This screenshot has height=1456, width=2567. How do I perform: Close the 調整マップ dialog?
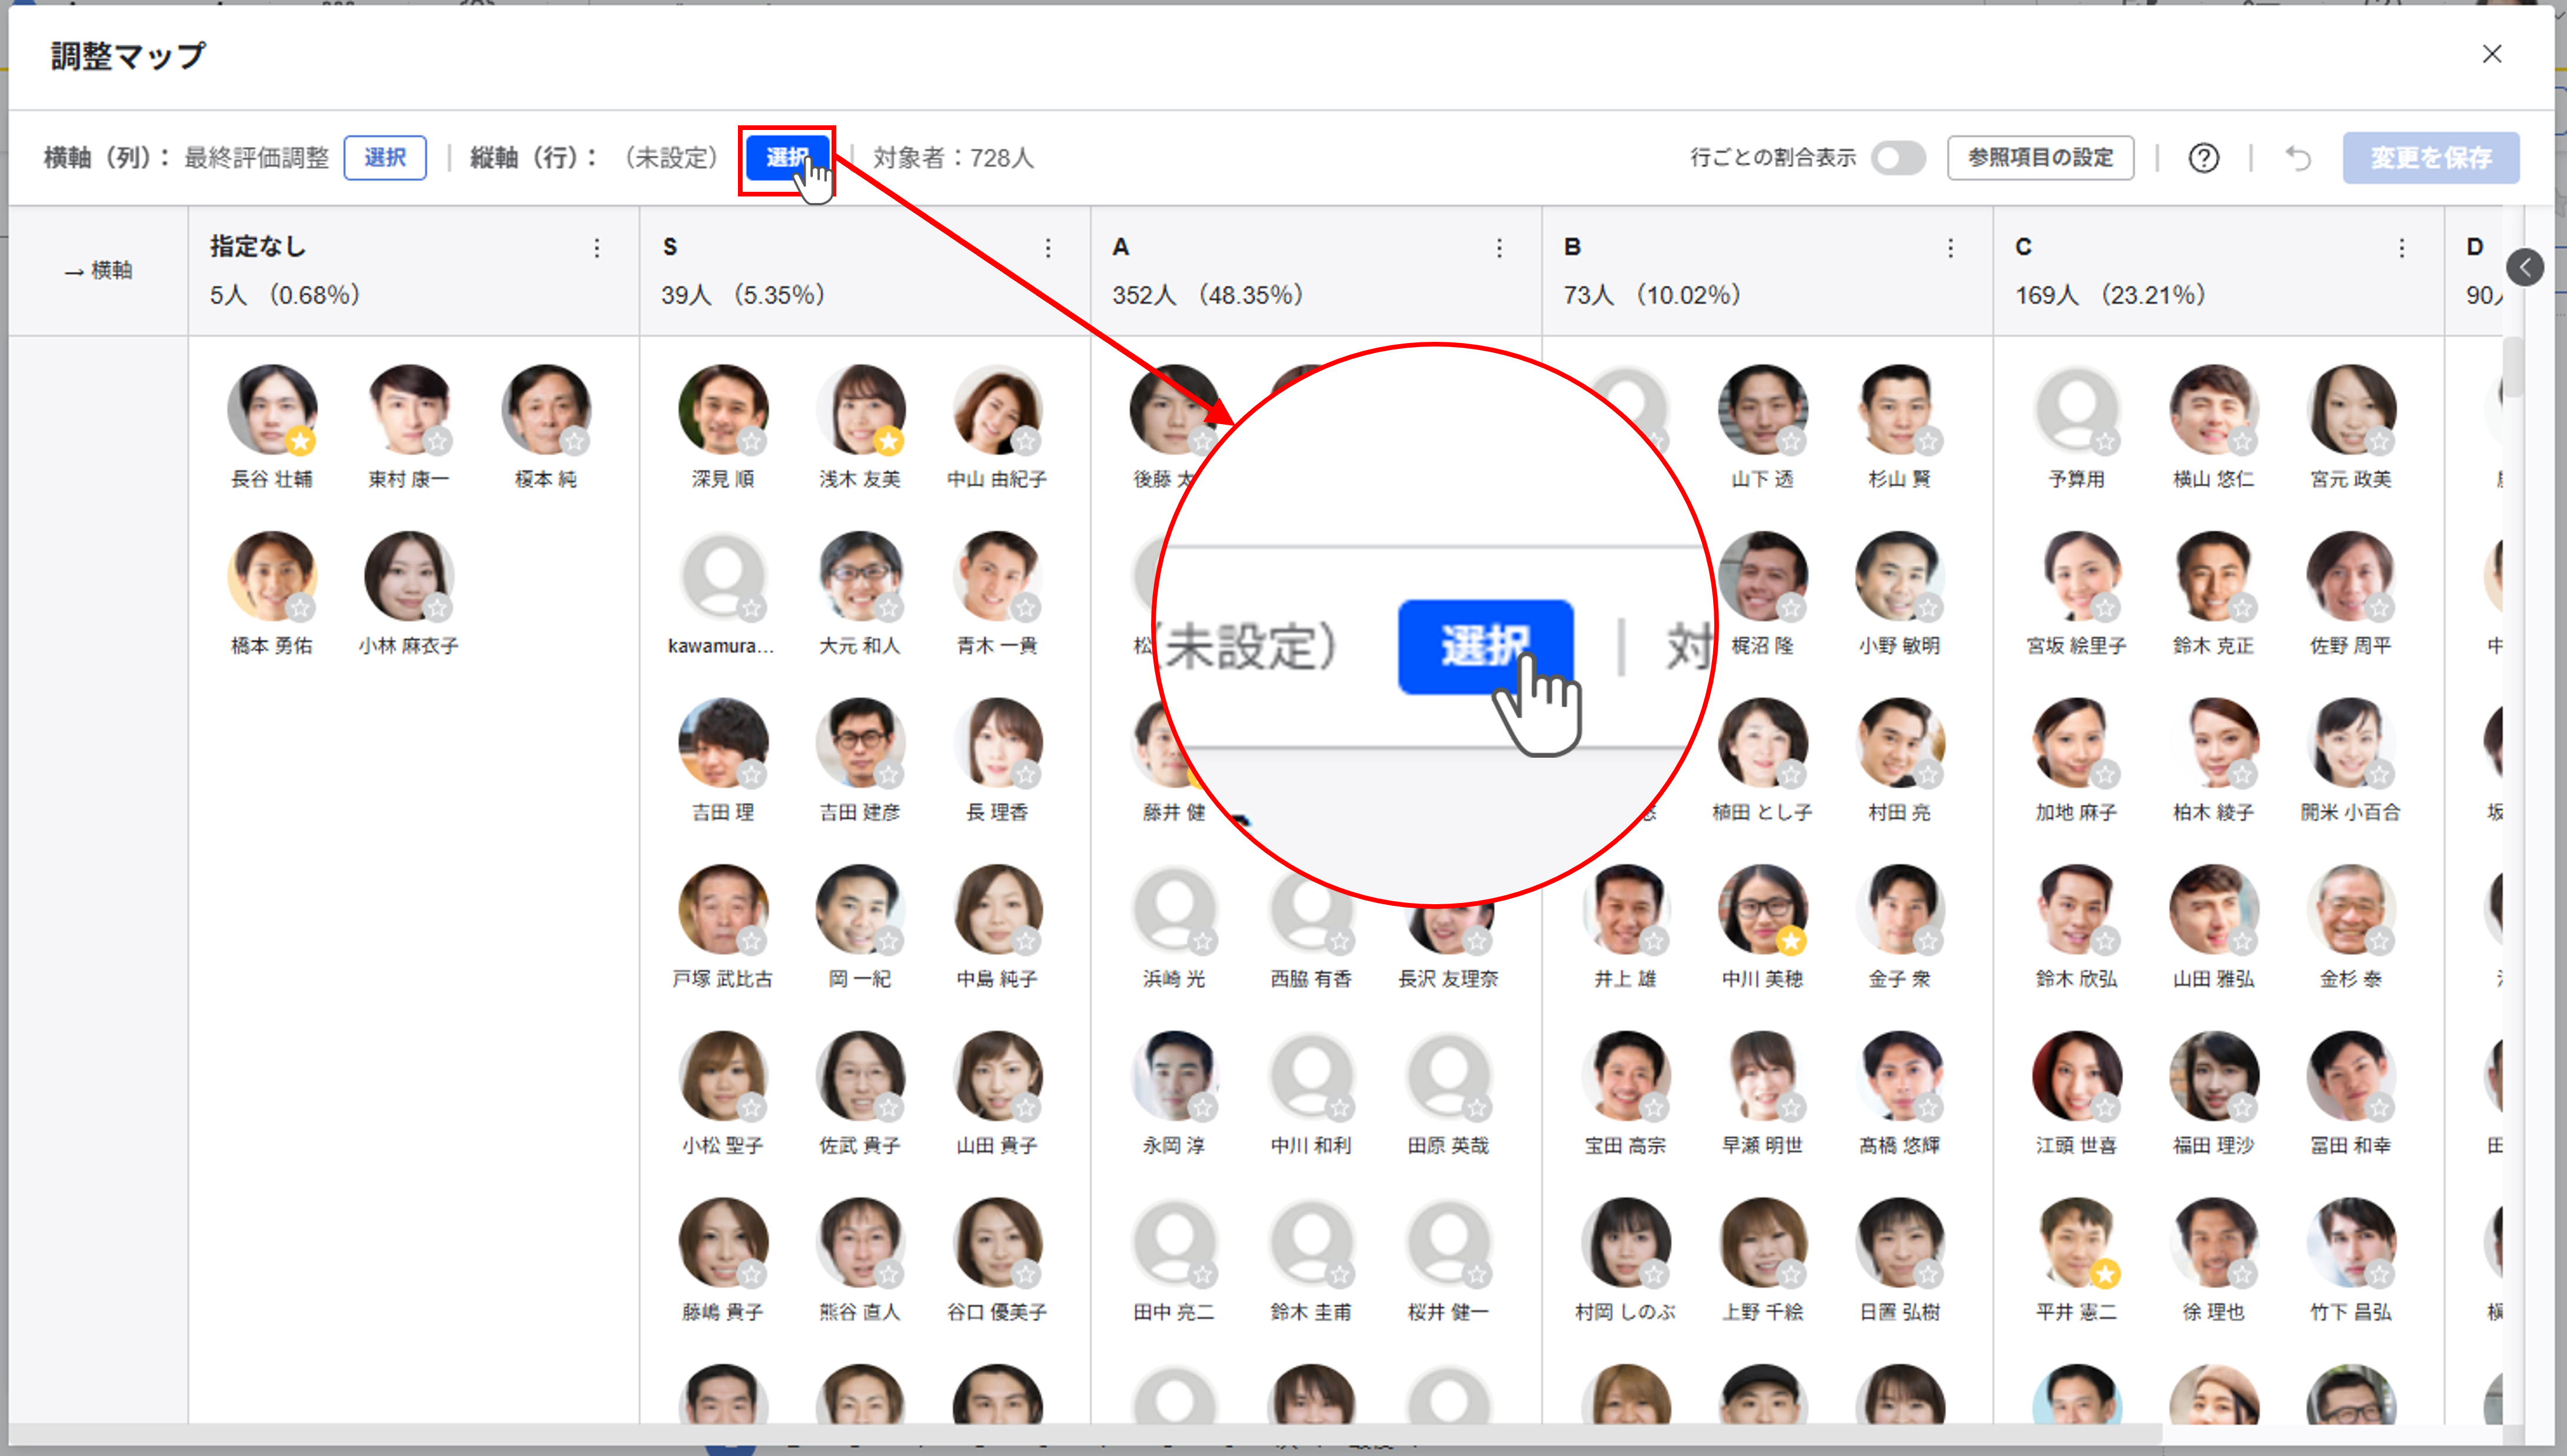point(2491,54)
